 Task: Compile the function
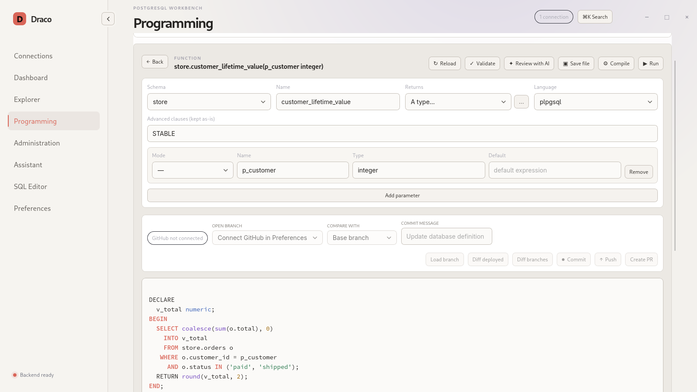click(x=616, y=64)
